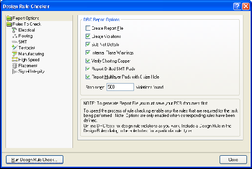
Task: Disable the Verify Shorting Copper checkbox
Action: (x=88, y=61)
